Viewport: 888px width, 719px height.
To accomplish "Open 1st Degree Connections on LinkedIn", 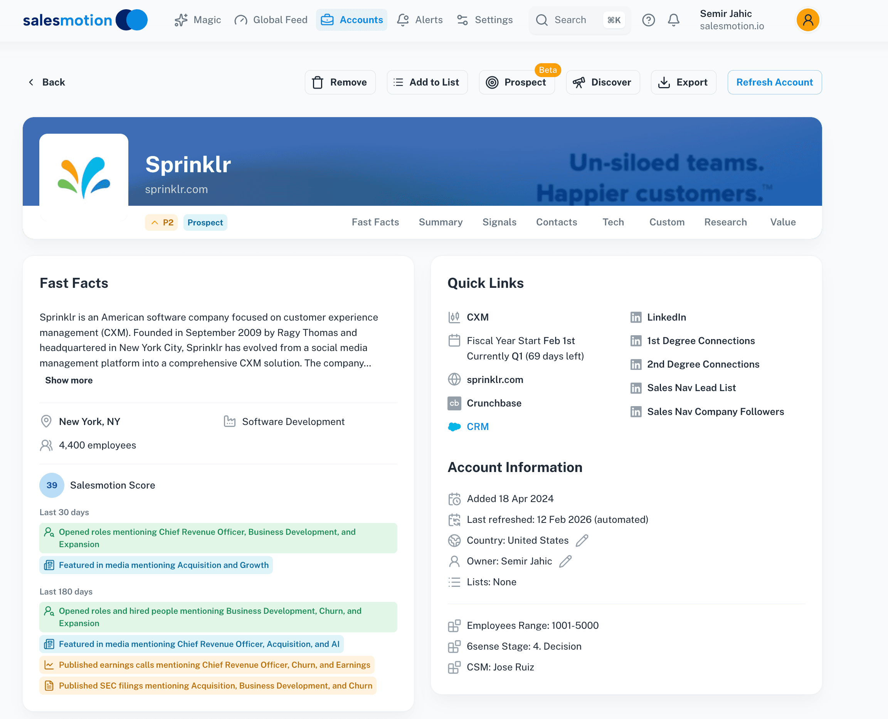I will [x=701, y=341].
